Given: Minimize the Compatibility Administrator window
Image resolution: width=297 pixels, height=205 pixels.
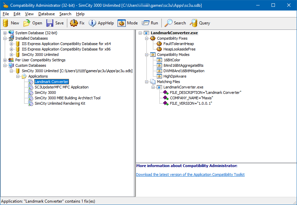Looking at the screenshot, I should (258, 5).
